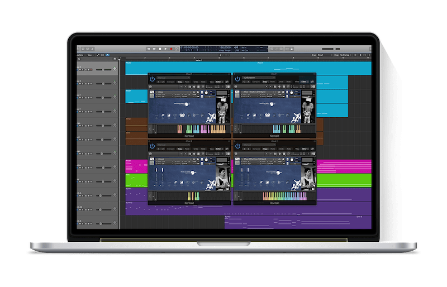Select the long blue Pad 2 region
The width and height of the screenshot is (447, 287).
[248, 69]
